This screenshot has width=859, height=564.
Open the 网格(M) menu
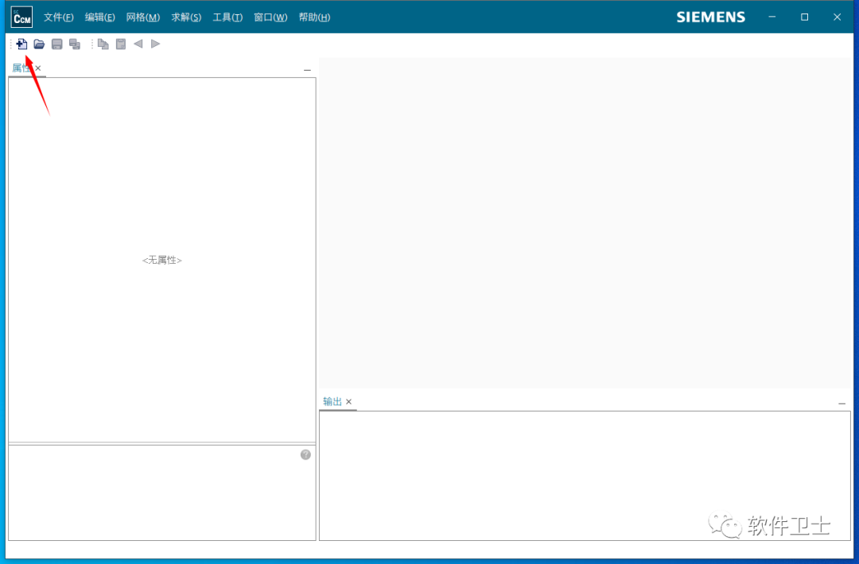143,17
